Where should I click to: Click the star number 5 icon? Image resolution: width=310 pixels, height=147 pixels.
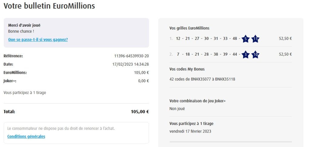[x=246, y=39]
